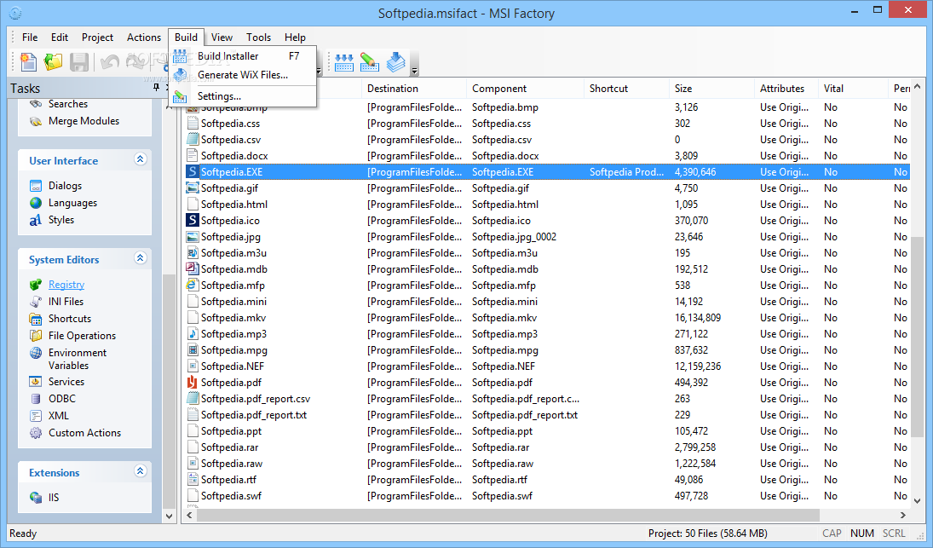Click the Dialogs icon under User Interface
This screenshot has width=933, height=548.
(x=36, y=186)
